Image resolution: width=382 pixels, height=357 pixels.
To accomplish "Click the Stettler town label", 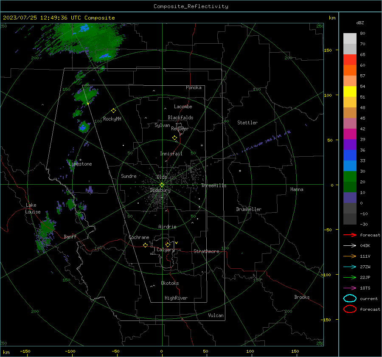I will click(x=247, y=123).
